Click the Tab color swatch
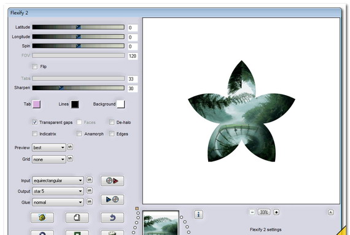The image size is (350, 235). (37, 104)
